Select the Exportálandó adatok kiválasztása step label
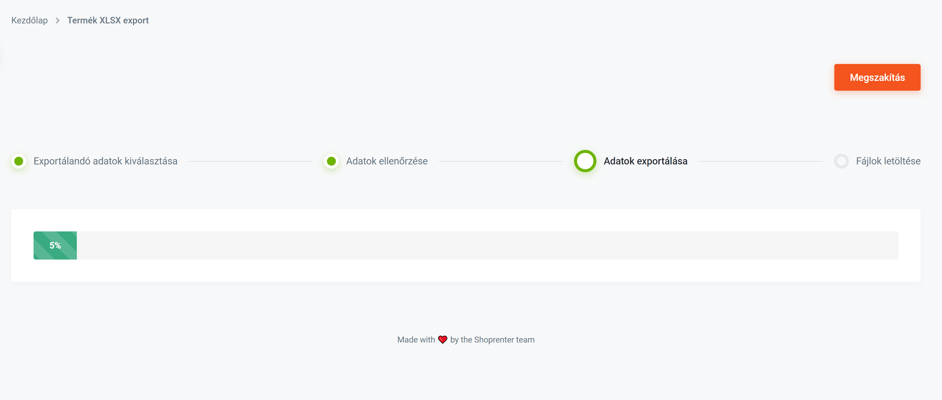942x400 pixels. coord(105,161)
